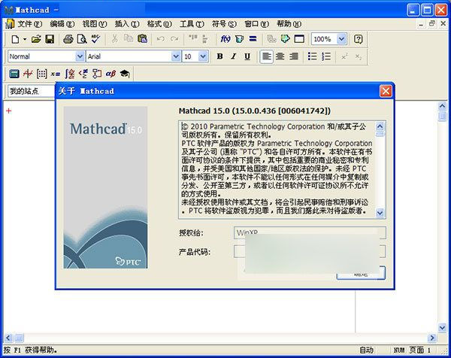Align regions down icon

tap(205, 39)
